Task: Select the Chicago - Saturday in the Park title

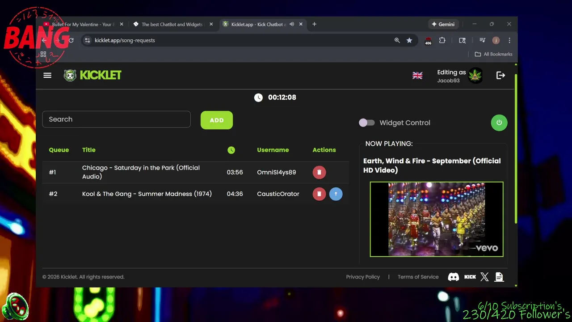Action: point(141,172)
